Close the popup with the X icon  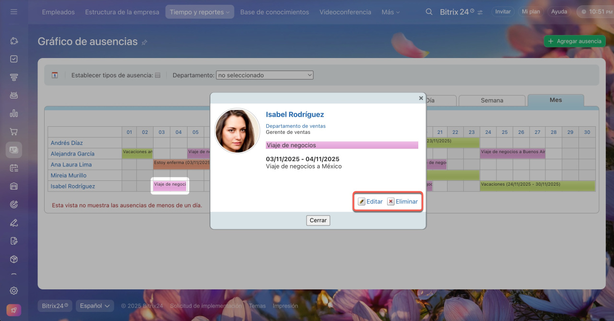tap(421, 98)
